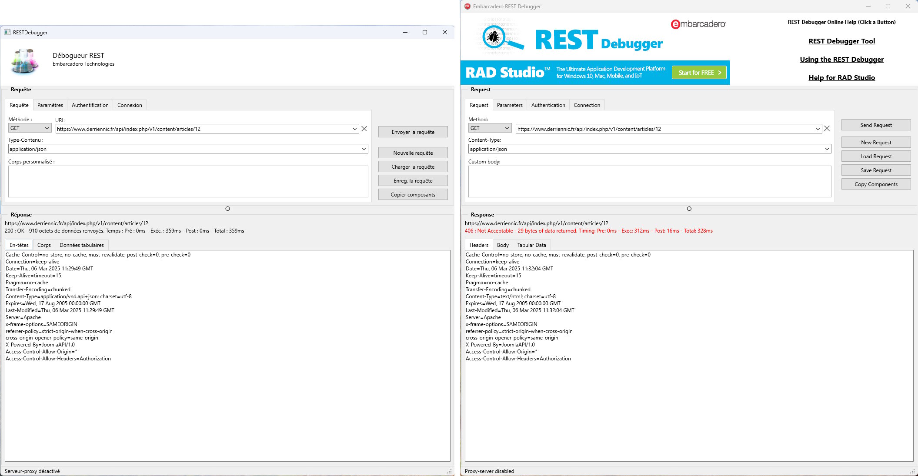Click Start for FREE banner button
Screen dimensions: 918x476
coord(699,73)
